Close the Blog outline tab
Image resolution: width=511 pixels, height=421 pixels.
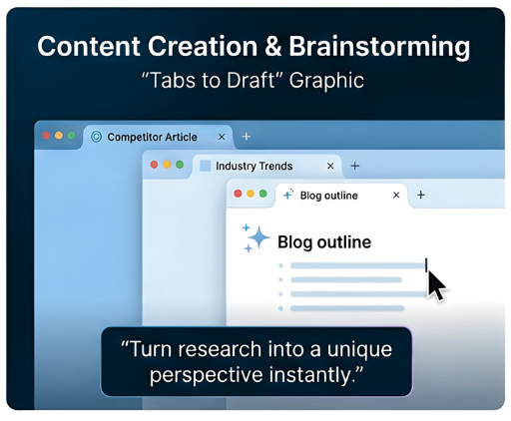point(396,195)
